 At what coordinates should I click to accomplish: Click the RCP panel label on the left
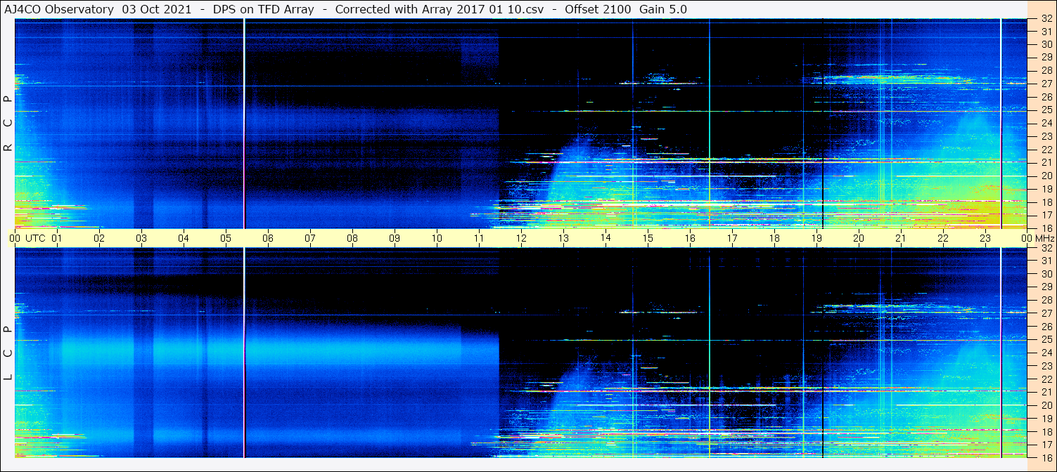click(x=8, y=124)
